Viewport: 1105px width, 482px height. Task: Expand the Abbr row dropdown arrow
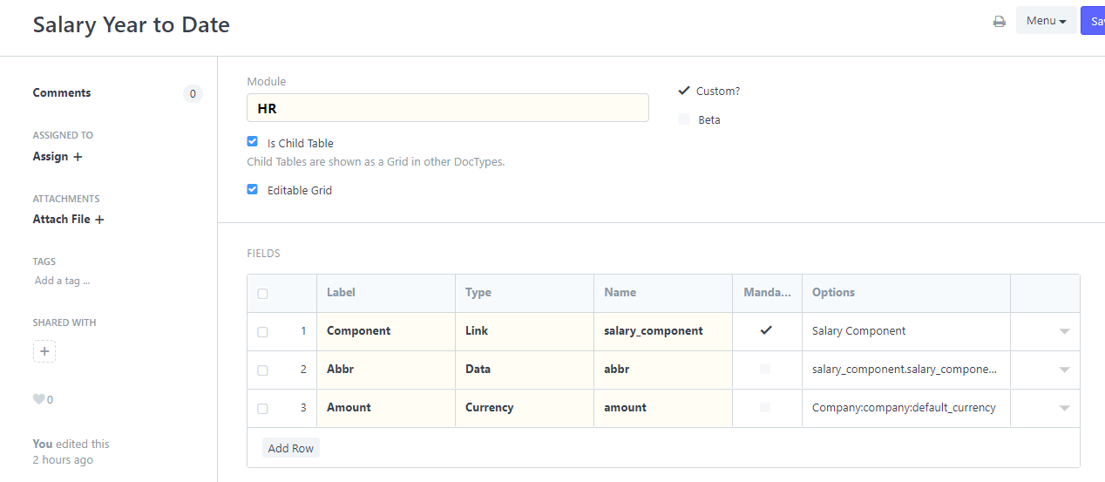(x=1064, y=370)
